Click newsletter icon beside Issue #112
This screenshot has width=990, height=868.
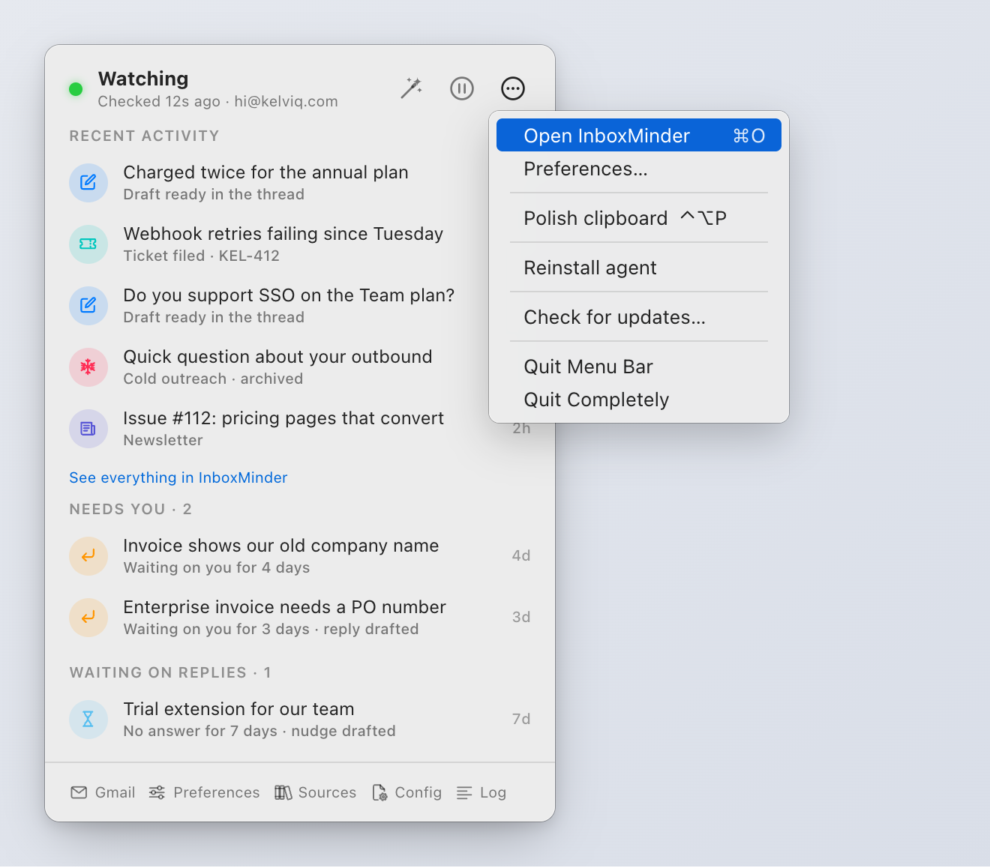coord(88,429)
